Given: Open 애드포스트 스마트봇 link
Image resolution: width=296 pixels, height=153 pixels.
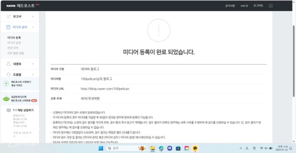Looking at the screenshot, I should (x=20, y=99).
